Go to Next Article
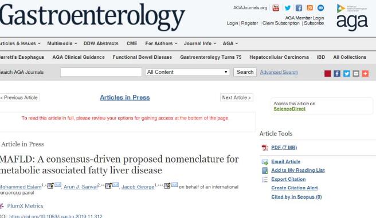 coord(237,98)
